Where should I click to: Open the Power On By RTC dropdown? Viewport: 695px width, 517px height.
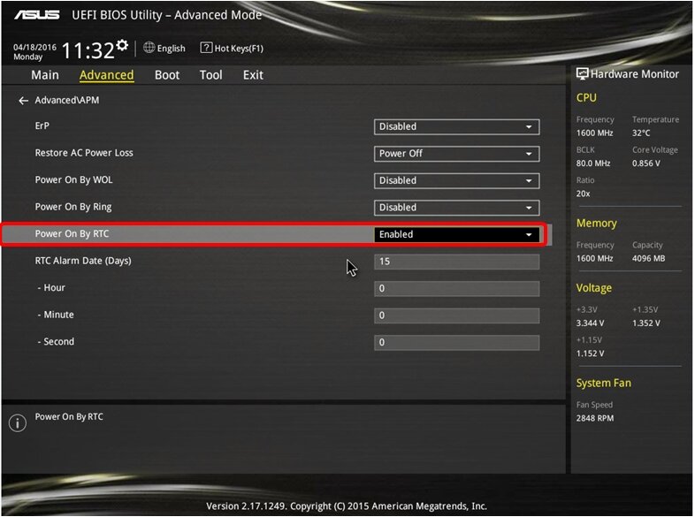456,234
